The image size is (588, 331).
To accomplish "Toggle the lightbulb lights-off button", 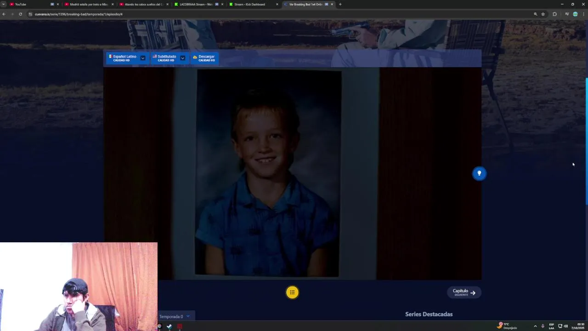I will tap(479, 173).
